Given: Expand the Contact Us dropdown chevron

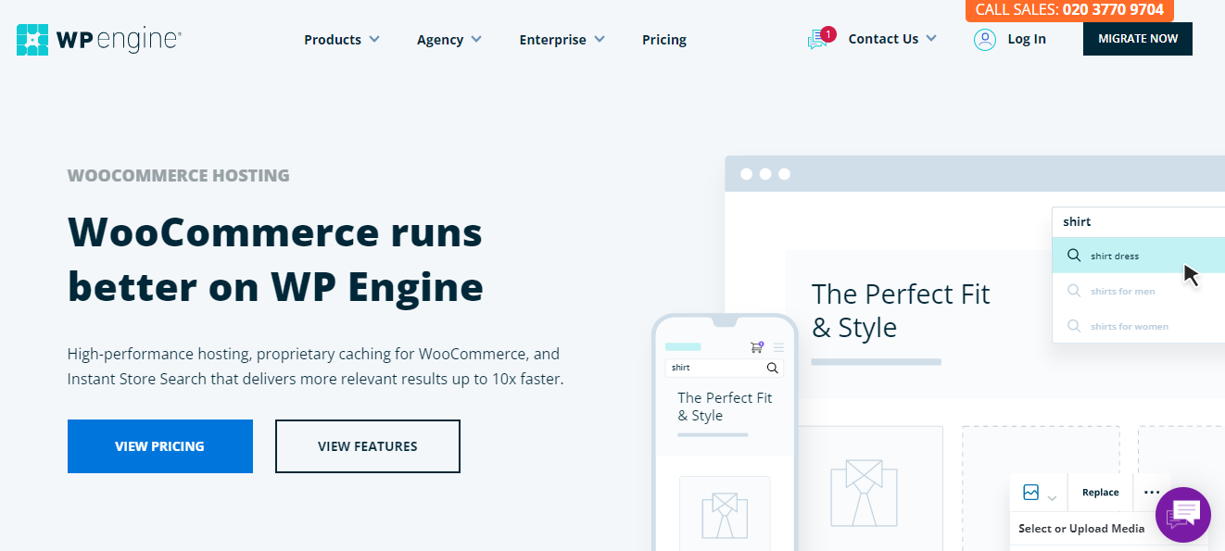Looking at the screenshot, I should [931, 38].
